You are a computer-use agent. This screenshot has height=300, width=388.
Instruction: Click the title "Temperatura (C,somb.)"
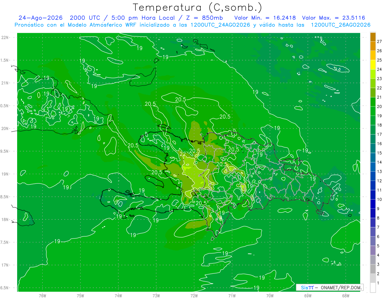(198, 7)
